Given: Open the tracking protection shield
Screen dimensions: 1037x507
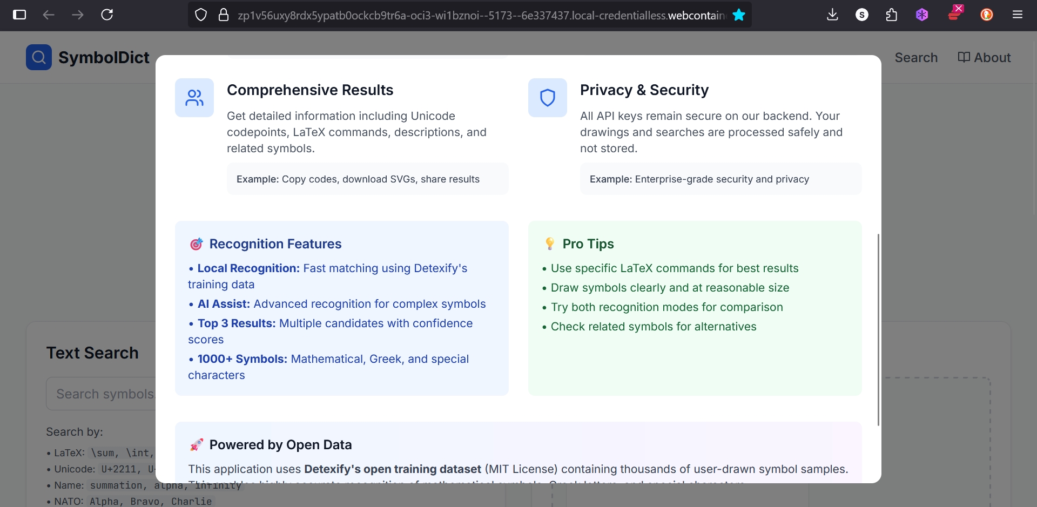Looking at the screenshot, I should coord(201,15).
